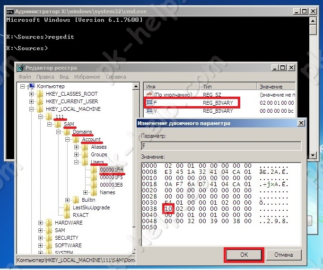Expand the HKEY_CLASSES_ROOT key
Image resolution: width=323 pixels, height=270 pixels.
tap(31, 94)
